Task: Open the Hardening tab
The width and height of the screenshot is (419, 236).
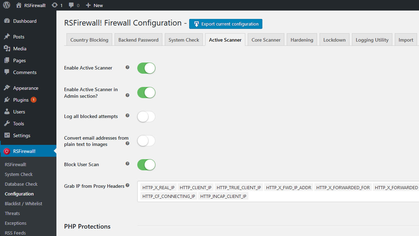Action: [x=301, y=40]
